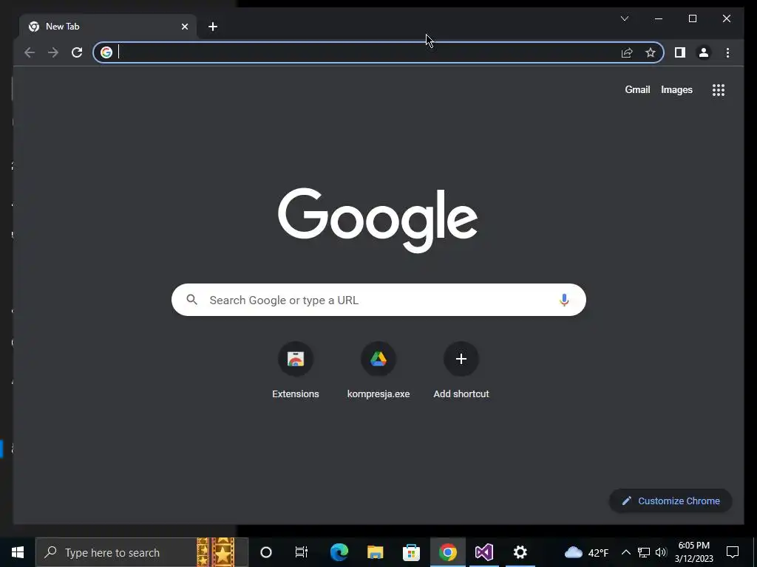Open the Images link

pyautogui.click(x=676, y=89)
